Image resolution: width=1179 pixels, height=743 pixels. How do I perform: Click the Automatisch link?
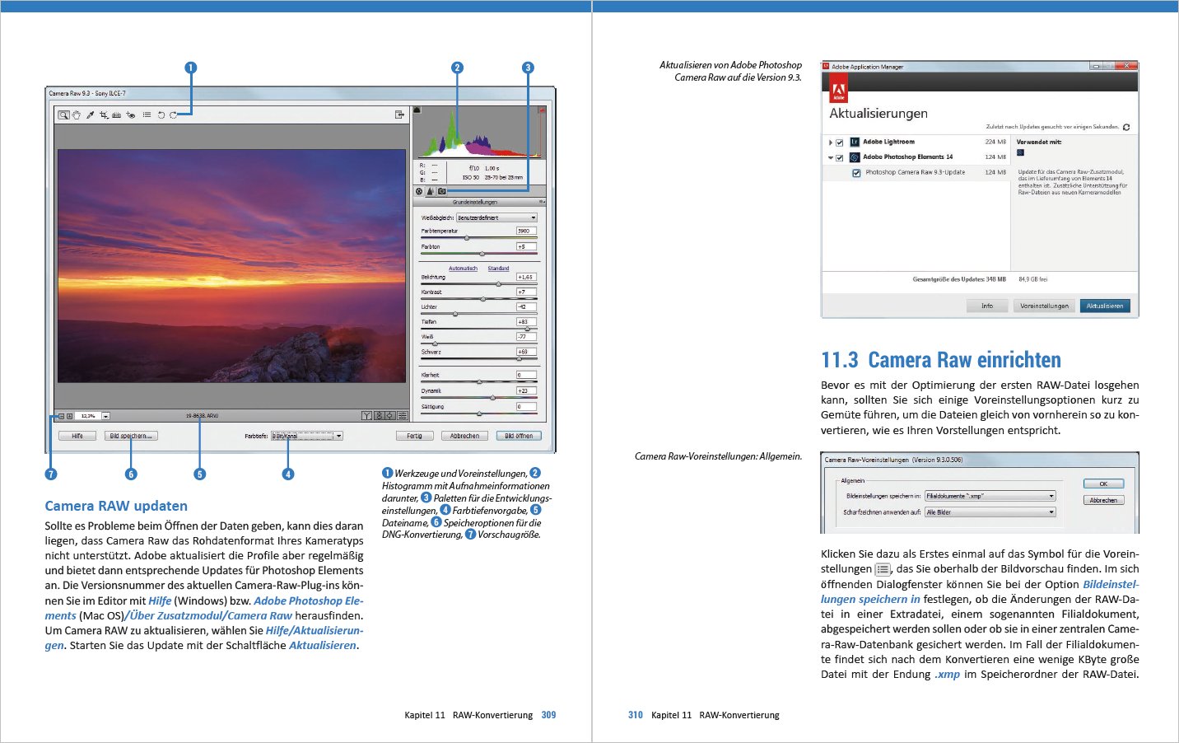click(x=463, y=269)
